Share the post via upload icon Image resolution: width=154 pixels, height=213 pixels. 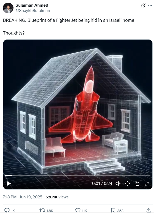[149, 210]
